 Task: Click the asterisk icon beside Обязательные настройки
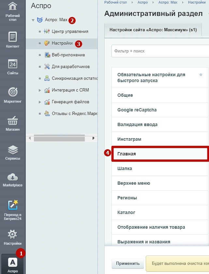[x=201, y=75]
